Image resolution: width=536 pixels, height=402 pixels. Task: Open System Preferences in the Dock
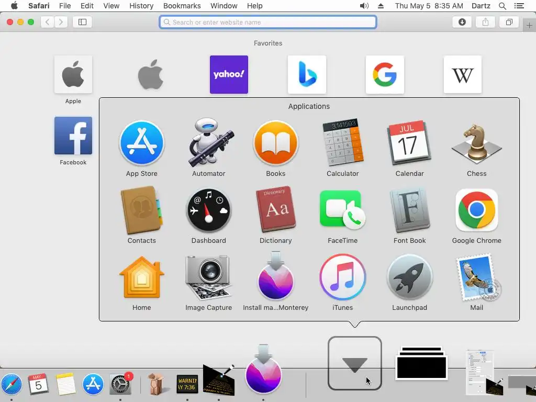coord(120,384)
